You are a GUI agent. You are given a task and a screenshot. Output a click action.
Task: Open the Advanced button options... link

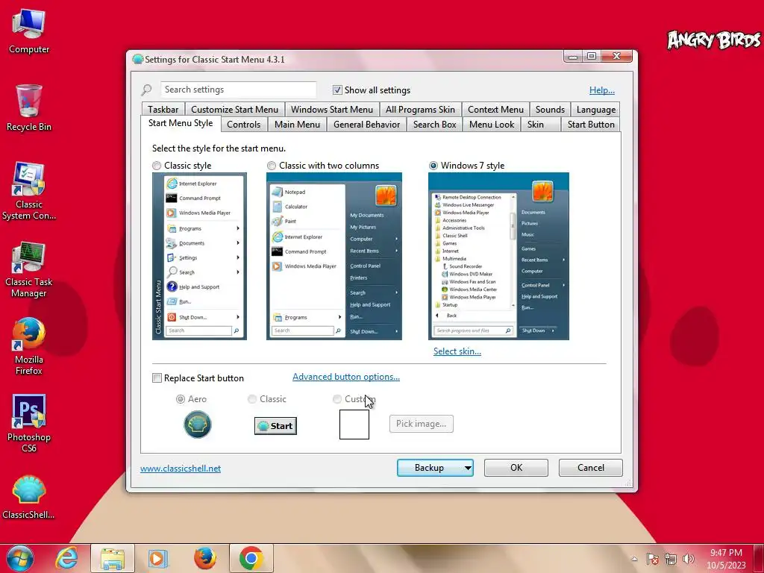(346, 377)
